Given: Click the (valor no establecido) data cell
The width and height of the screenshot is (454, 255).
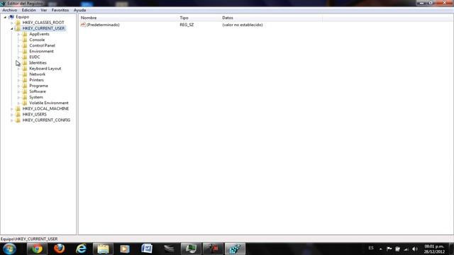Looking at the screenshot, I should click(x=243, y=25).
